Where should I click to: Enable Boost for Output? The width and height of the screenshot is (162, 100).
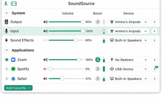[98, 22]
